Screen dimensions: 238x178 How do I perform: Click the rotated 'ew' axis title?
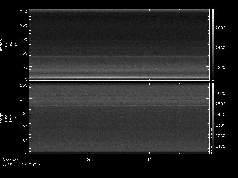[15, 118]
